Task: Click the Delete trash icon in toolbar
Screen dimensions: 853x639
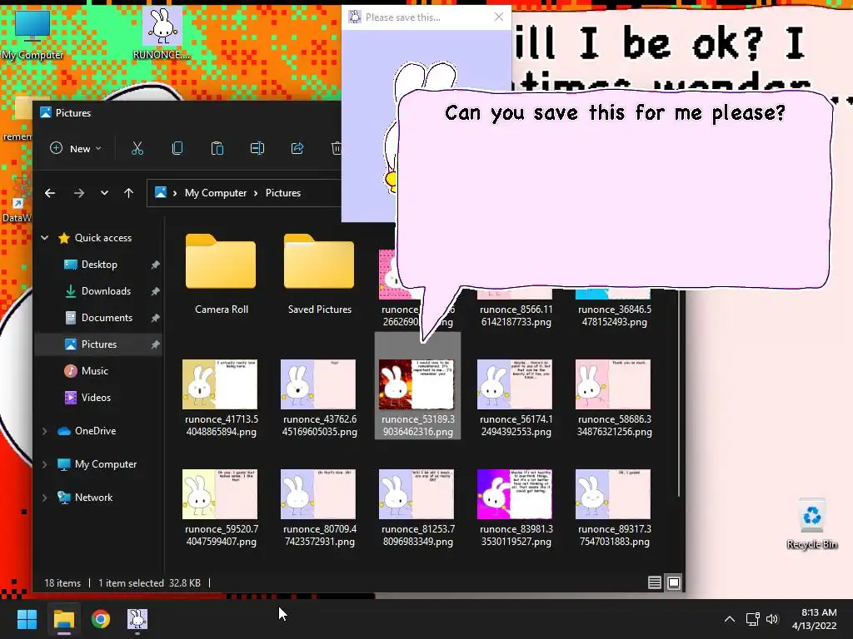Action: [x=337, y=148]
